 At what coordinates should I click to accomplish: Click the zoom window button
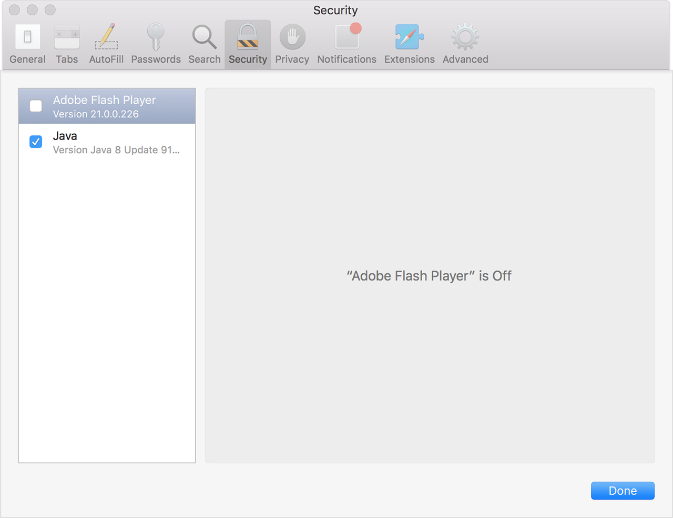50,9
